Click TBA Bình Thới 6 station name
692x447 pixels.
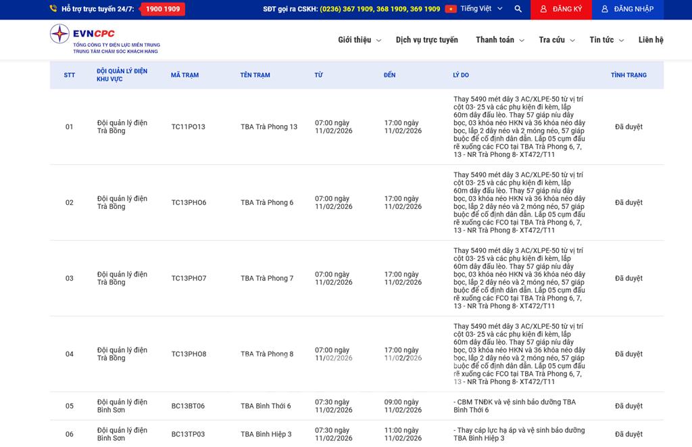[266, 406]
